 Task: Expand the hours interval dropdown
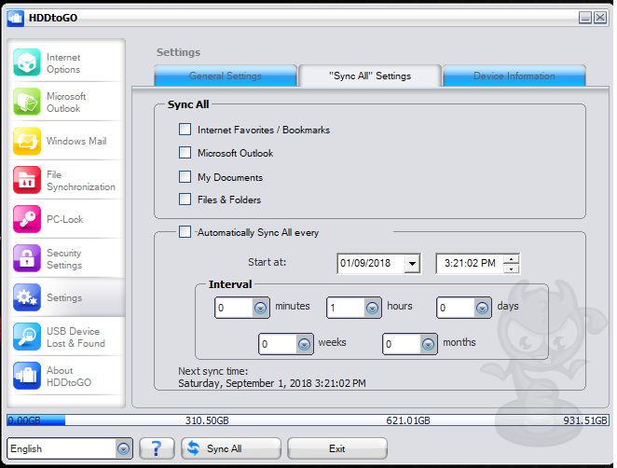372,308
